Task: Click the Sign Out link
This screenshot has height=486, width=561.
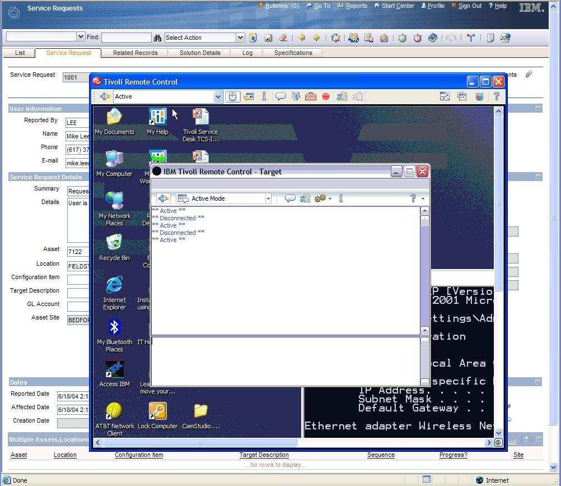Action: click(x=470, y=6)
